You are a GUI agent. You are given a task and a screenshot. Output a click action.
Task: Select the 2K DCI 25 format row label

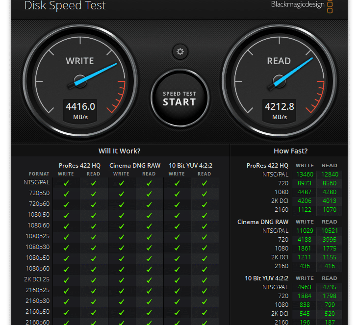coord(37,279)
